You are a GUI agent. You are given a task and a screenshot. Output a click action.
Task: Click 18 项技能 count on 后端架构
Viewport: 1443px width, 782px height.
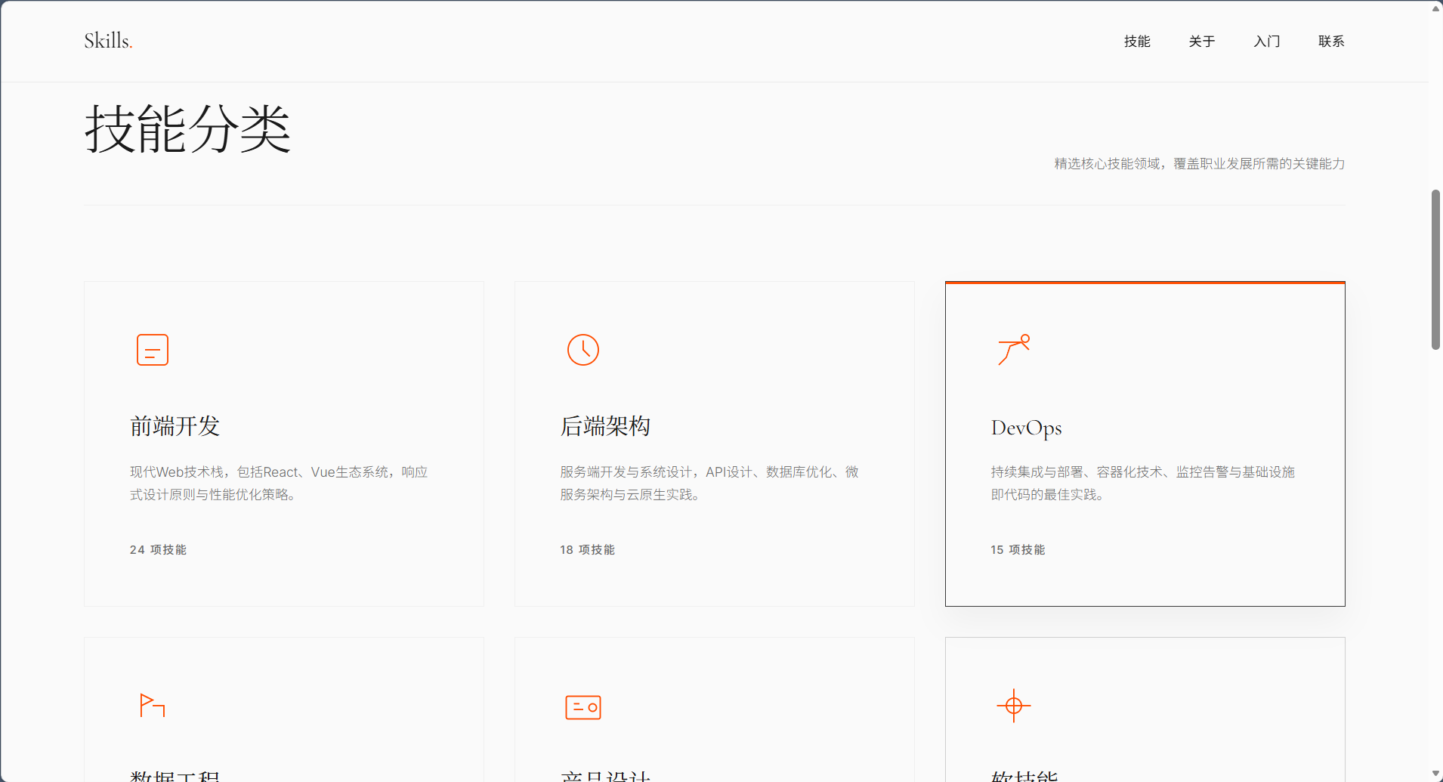pos(587,550)
